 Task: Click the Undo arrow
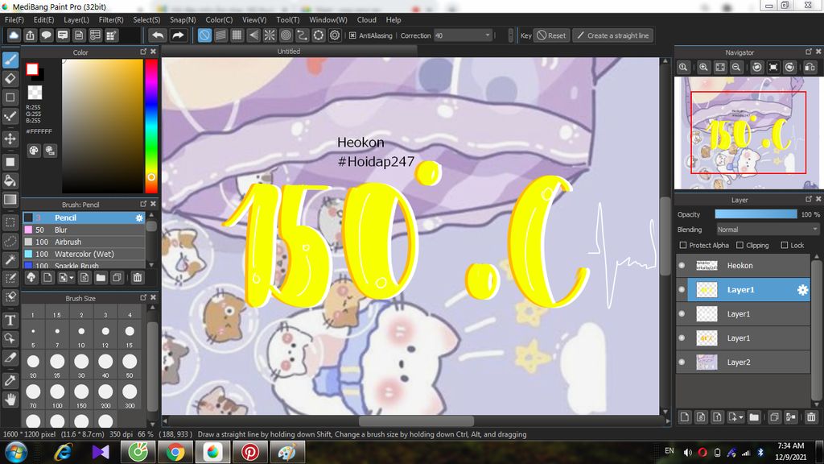(x=158, y=35)
